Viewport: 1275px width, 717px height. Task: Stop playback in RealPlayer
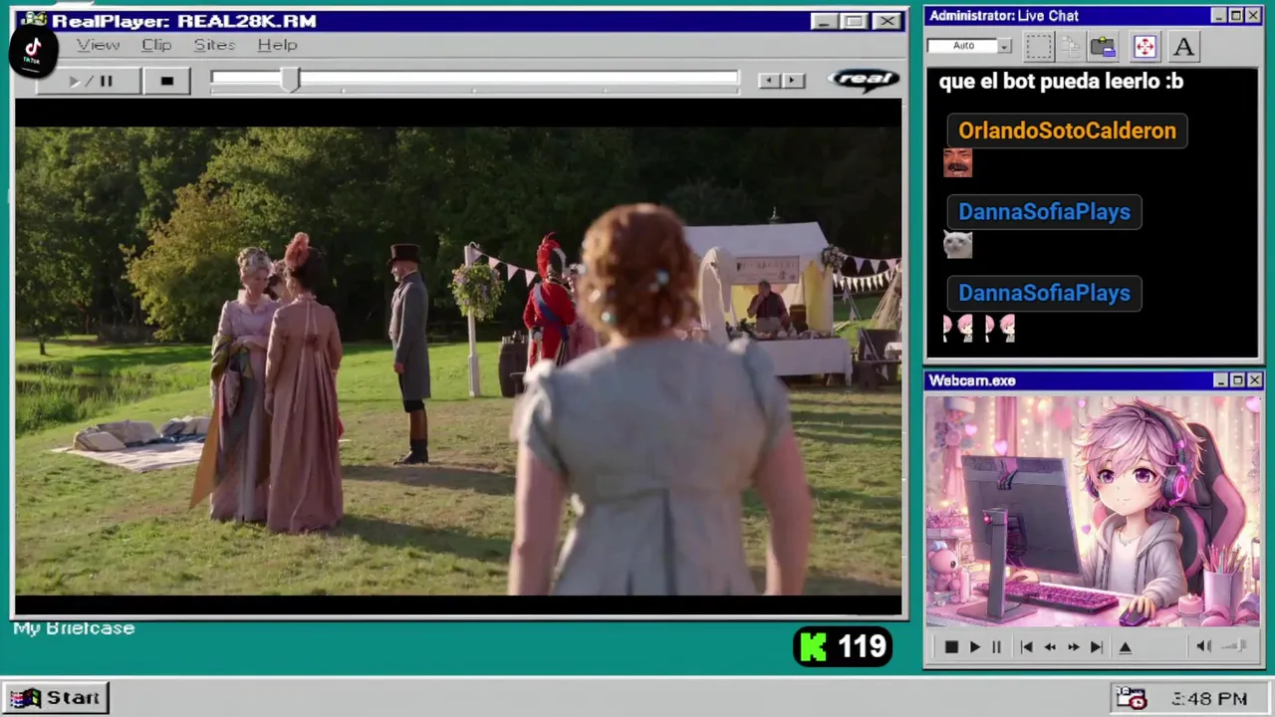point(166,81)
